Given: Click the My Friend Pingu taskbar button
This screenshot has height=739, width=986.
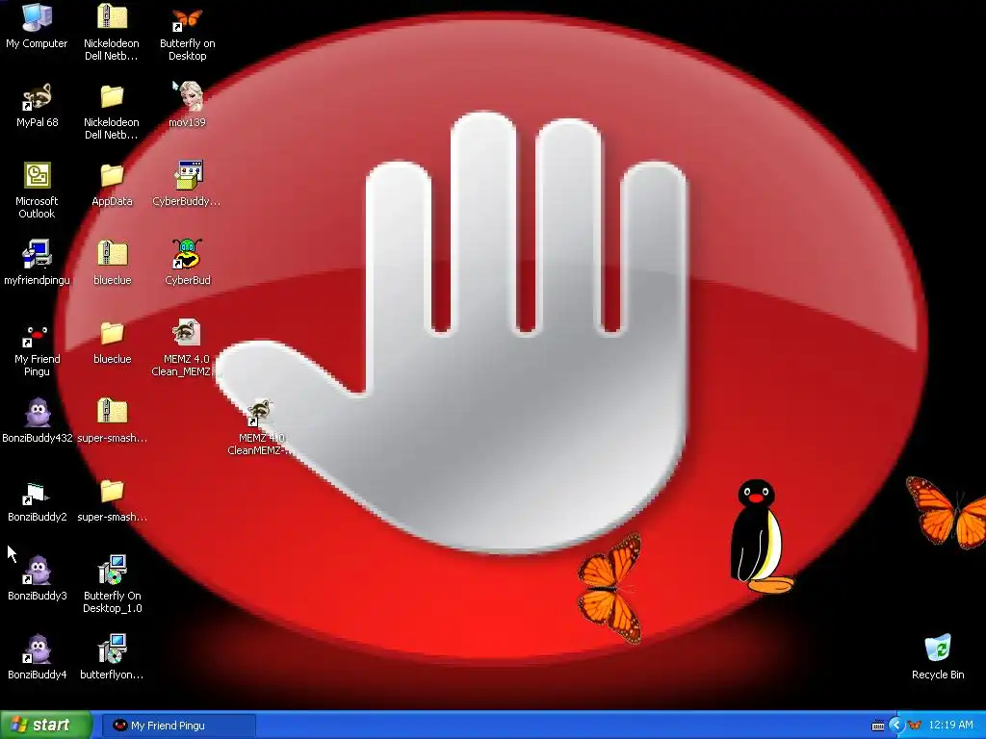Looking at the screenshot, I should click(179, 726).
